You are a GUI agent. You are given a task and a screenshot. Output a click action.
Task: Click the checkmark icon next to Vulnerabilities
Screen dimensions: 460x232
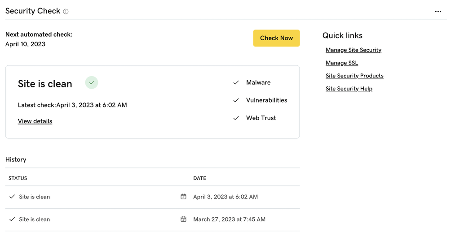pos(236,100)
